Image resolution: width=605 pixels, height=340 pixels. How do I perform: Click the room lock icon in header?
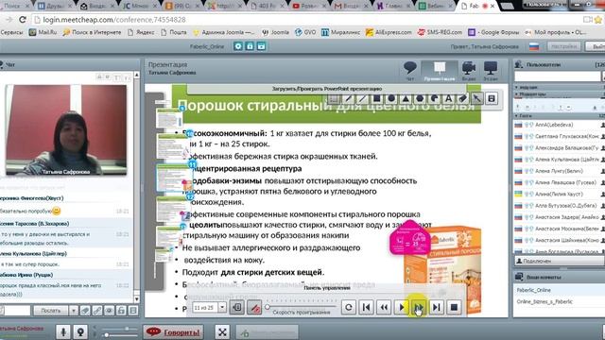click(x=250, y=46)
